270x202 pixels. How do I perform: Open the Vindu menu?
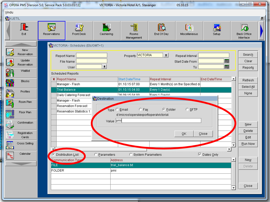coord(9,12)
